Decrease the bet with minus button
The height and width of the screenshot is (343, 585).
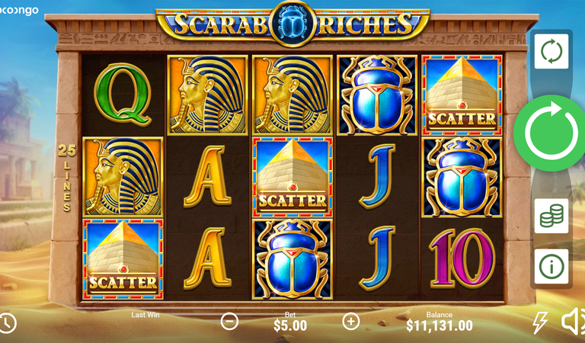coord(229,322)
